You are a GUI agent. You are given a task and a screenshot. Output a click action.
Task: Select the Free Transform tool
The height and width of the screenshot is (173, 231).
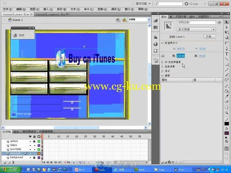coord(226,32)
